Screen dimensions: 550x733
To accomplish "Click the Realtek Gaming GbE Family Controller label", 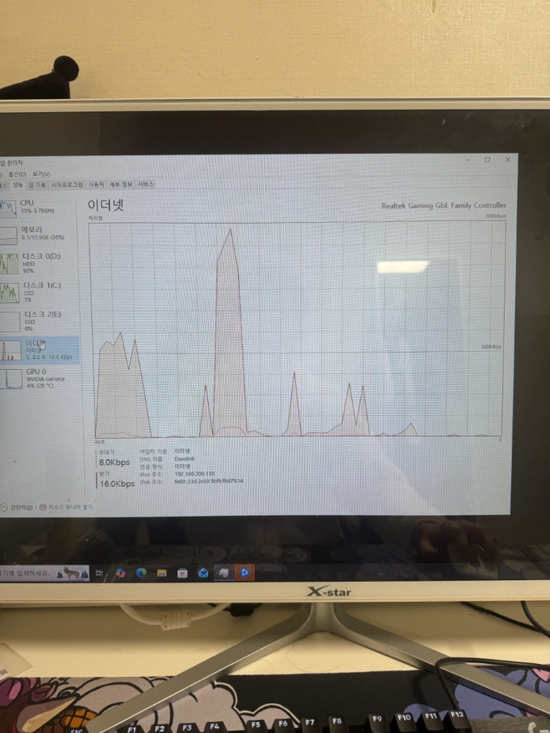I will pyautogui.click(x=444, y=206).
